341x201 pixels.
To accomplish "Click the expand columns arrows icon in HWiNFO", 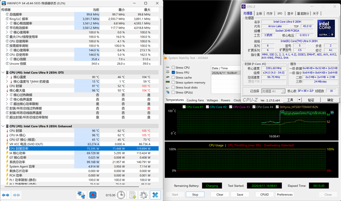I will click(x=6, y=195).
